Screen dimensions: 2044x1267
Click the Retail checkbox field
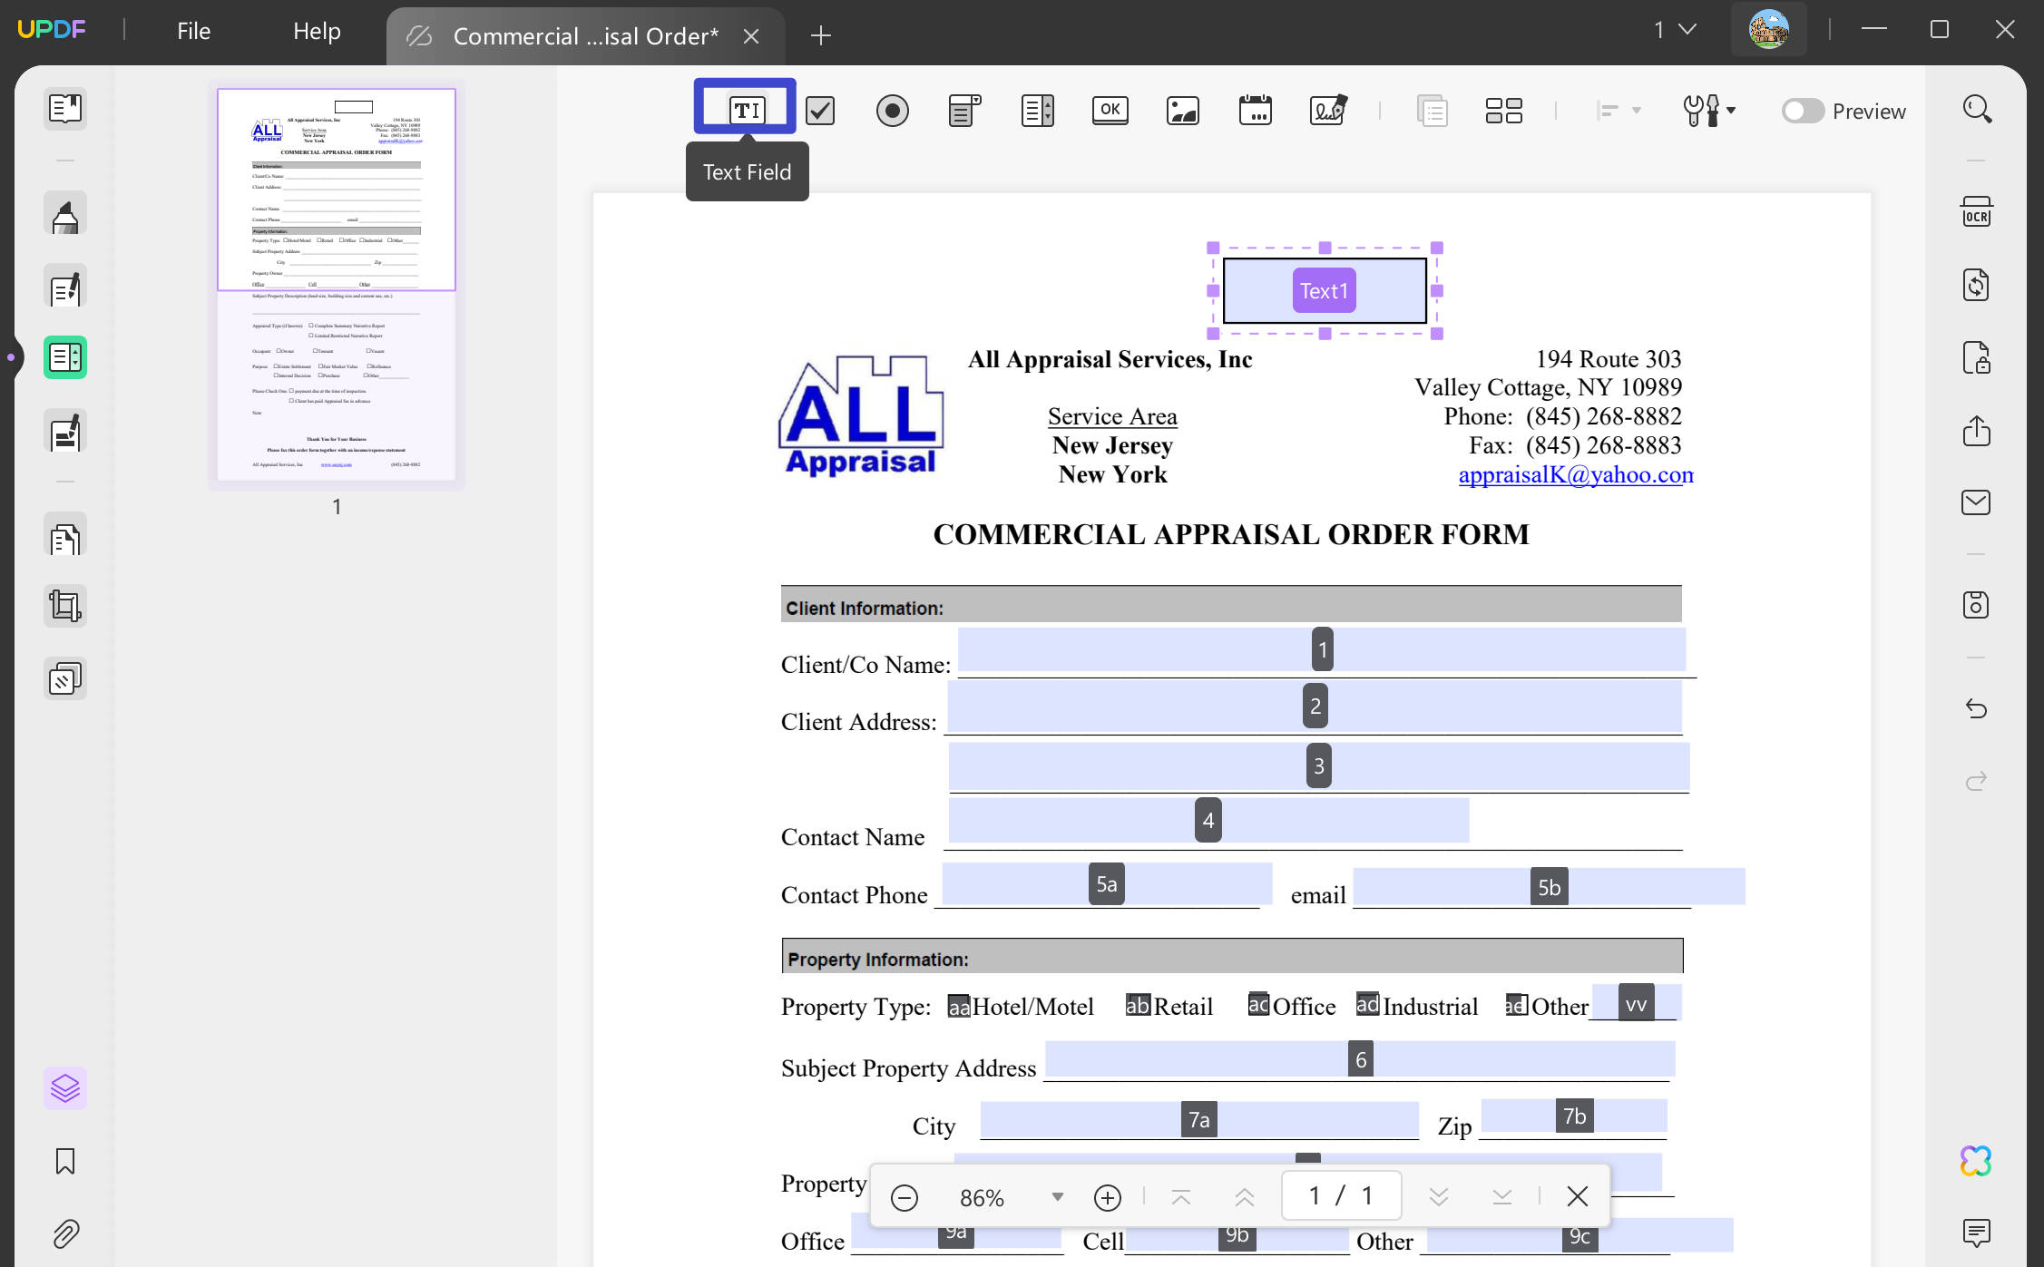[1137, 1005]
